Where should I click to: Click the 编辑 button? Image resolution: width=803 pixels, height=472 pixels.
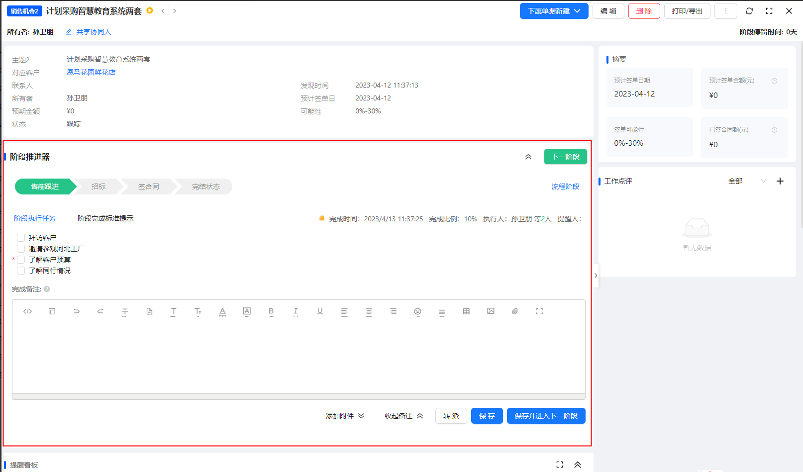pyautogui.click(x=608, y=11)
